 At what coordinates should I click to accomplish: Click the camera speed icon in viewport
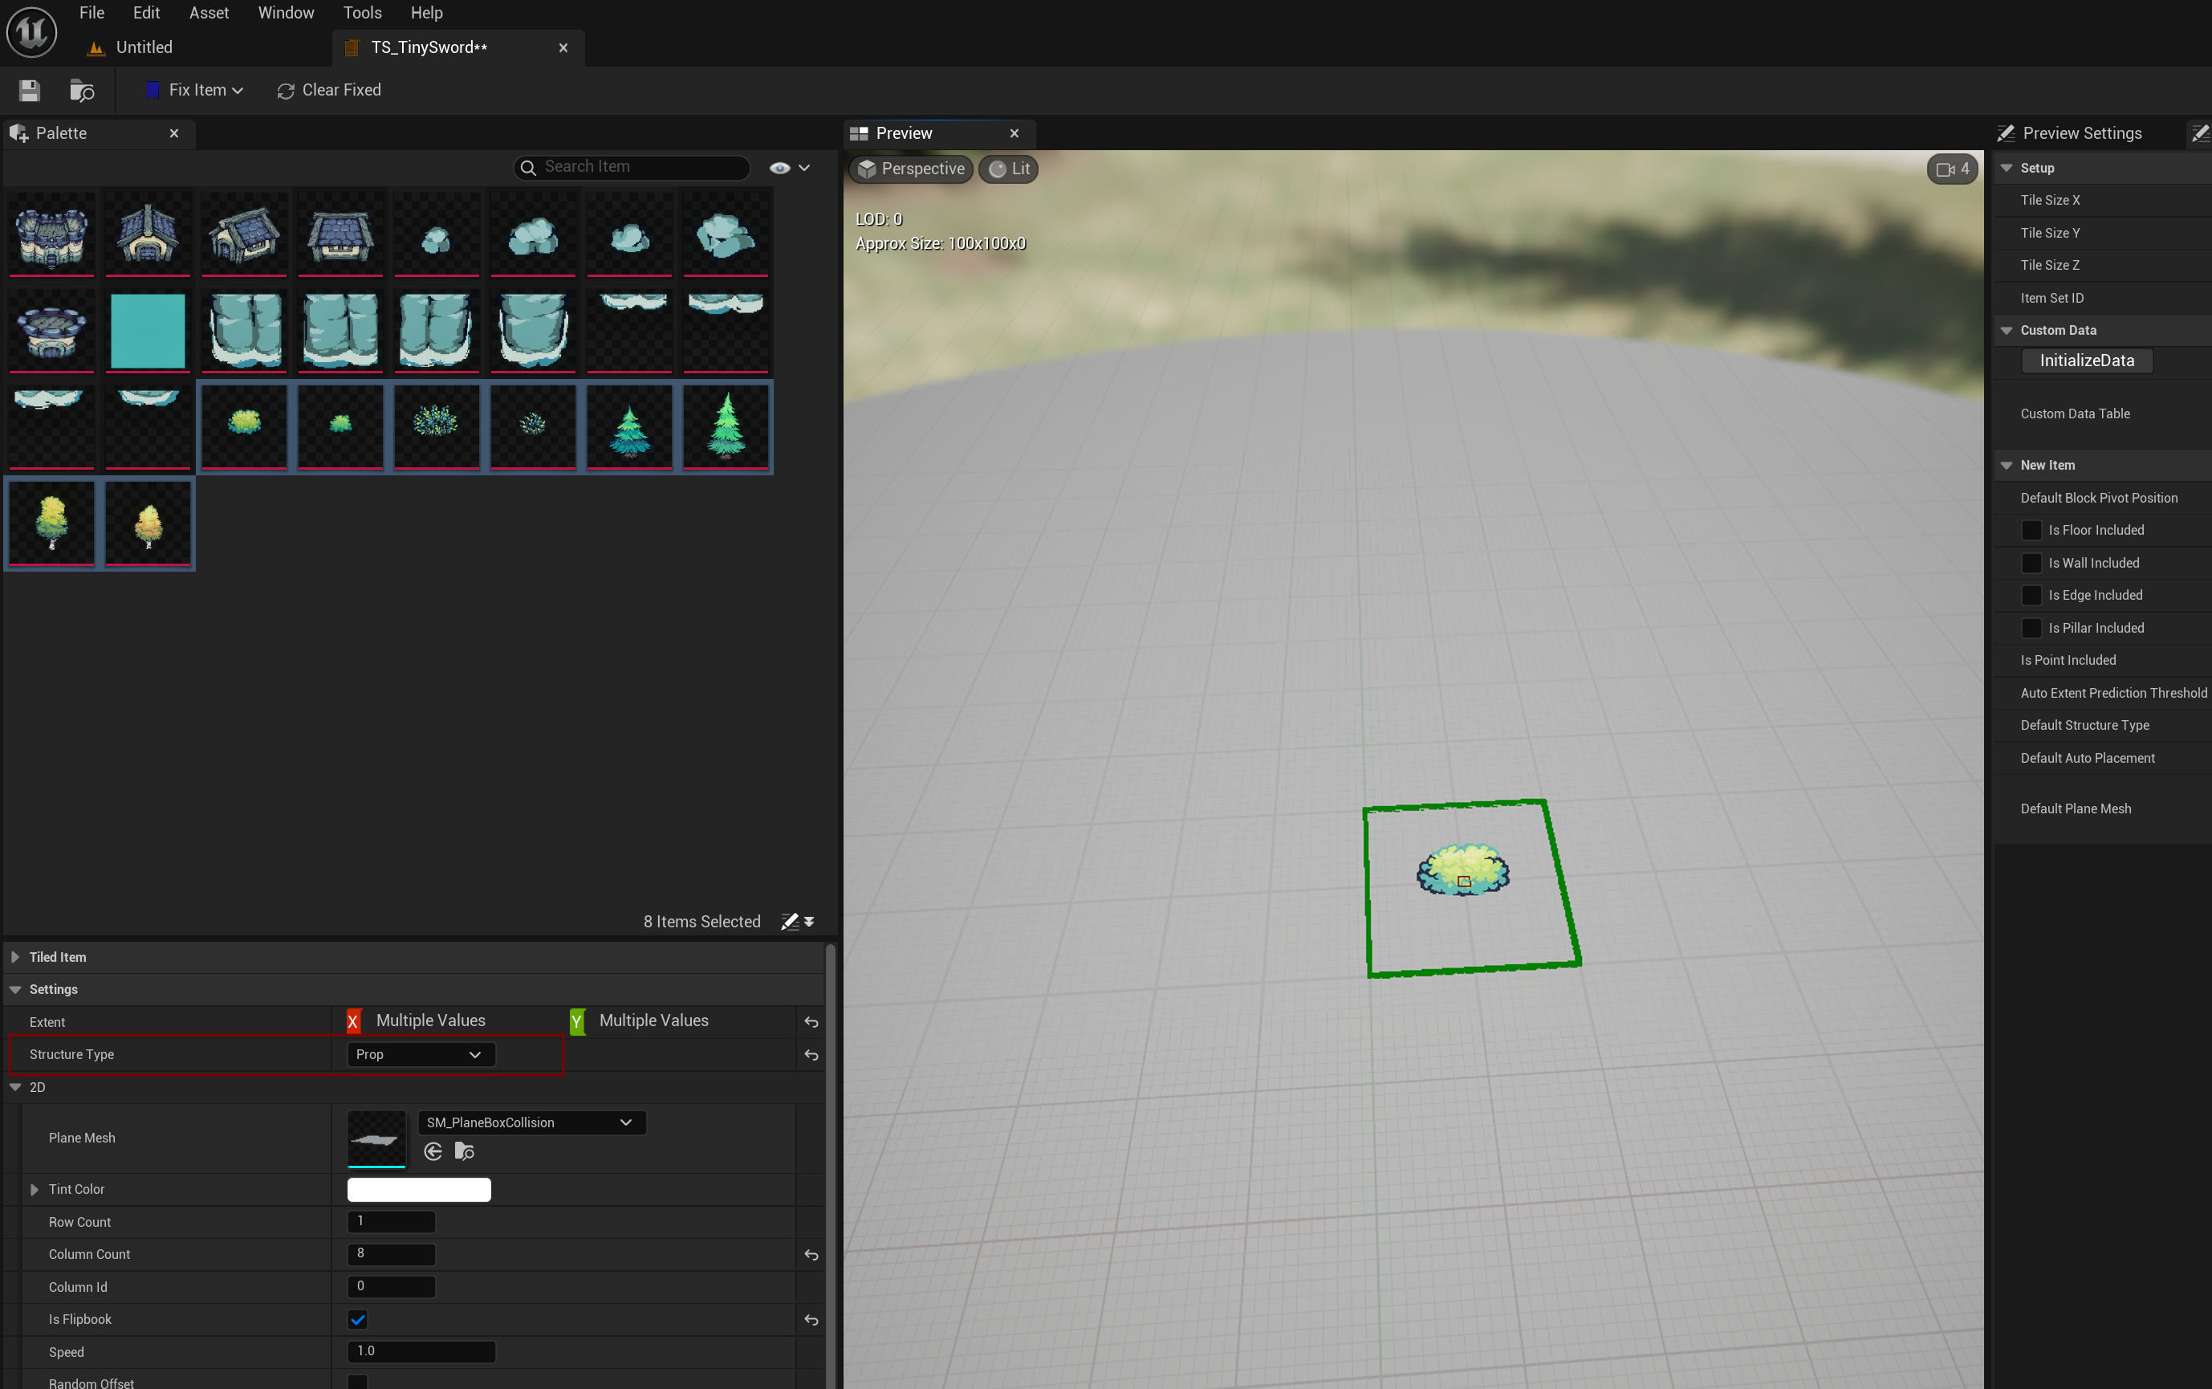coord(1952,169)
